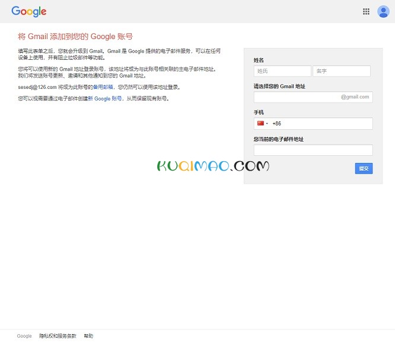Click the 名字 first name field
Image resolution: width=395 pixels, height=343 pixels.
[x=342, y=71]
